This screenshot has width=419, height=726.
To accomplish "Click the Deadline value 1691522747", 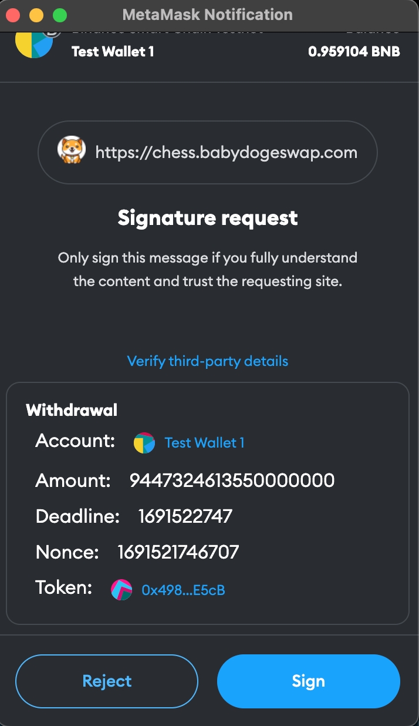I will pos(185,516).
